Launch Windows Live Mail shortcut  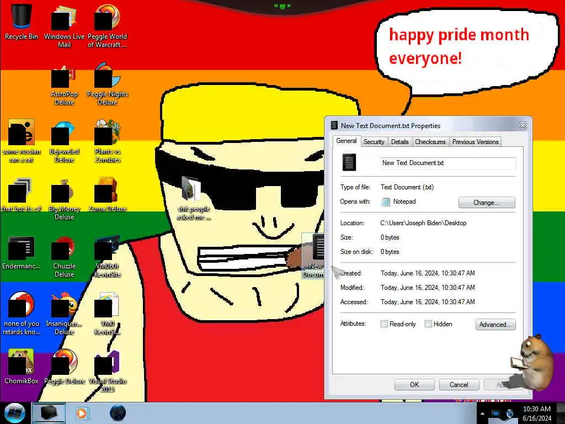pyautogui.click(x=64, y=25)
